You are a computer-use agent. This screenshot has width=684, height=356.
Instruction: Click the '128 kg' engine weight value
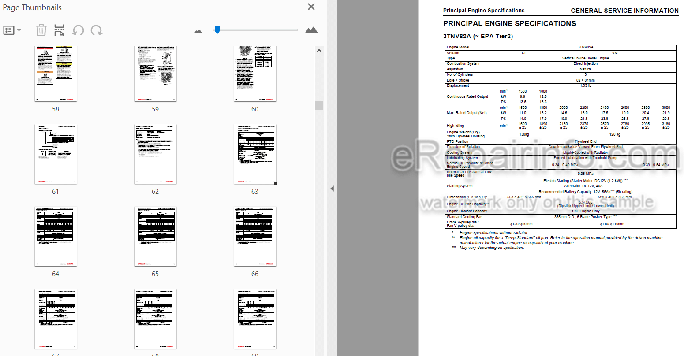click(x=615, y=134)
